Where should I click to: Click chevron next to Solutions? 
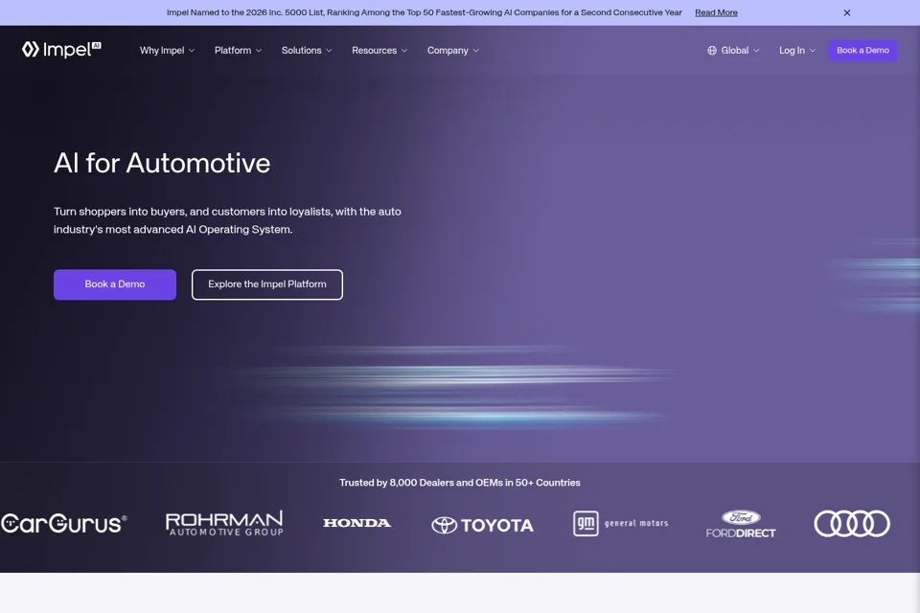coord(329,51)
